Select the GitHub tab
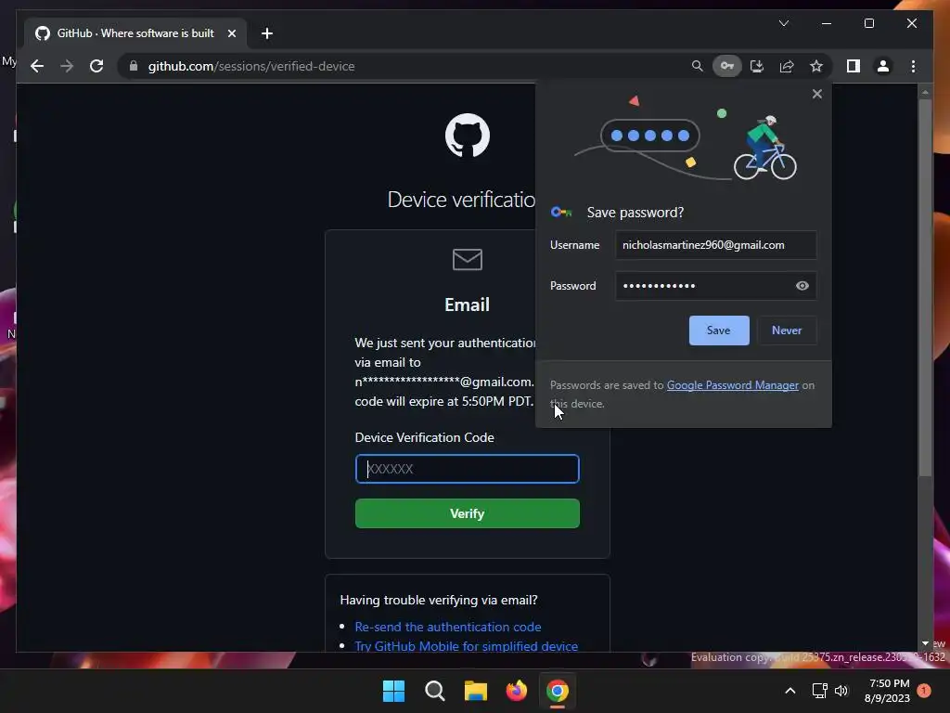 point(135,33)
